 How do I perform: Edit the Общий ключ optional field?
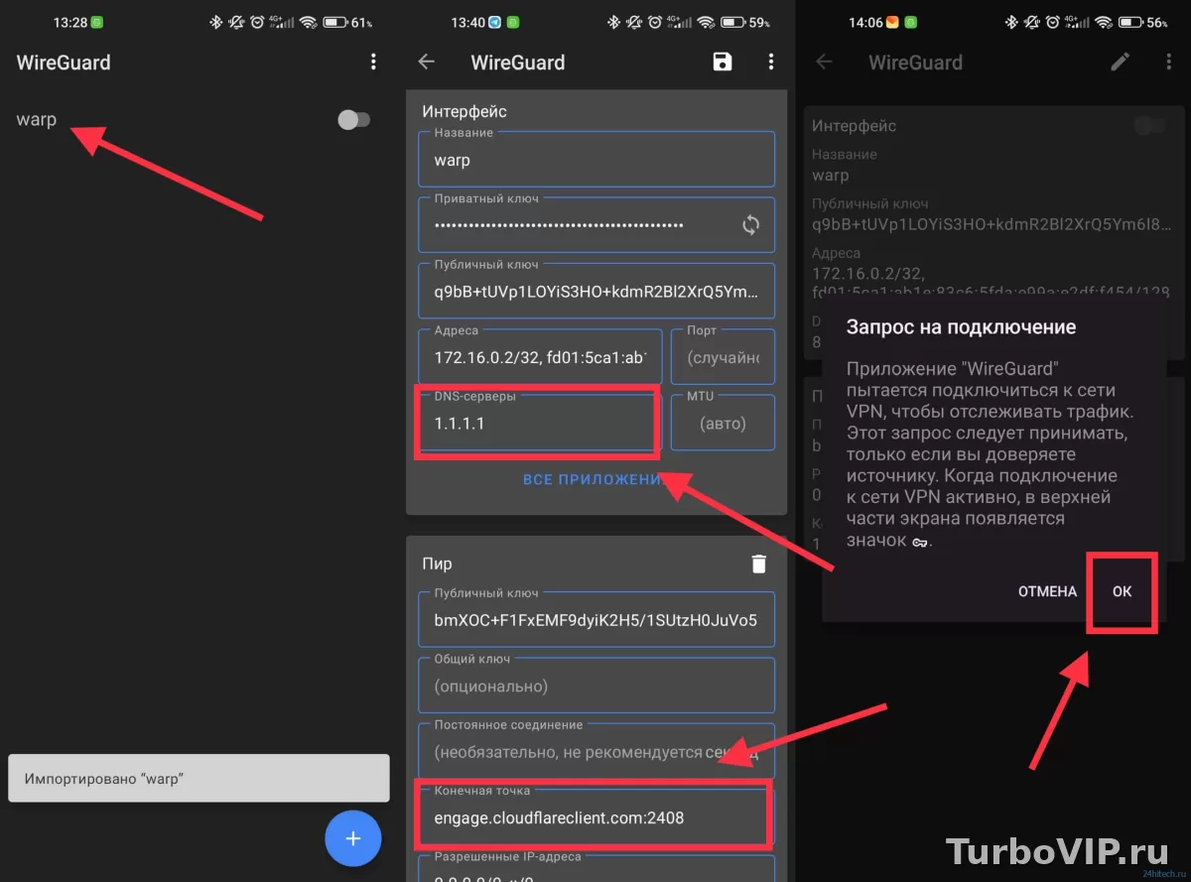click(x=595, y=686)
